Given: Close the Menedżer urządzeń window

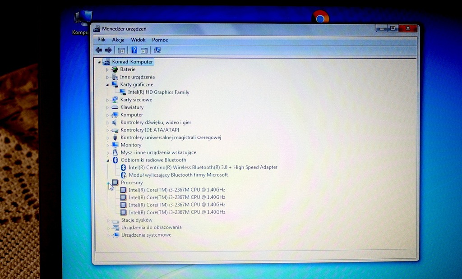Looking at the screenshot, I should [408, 28].
